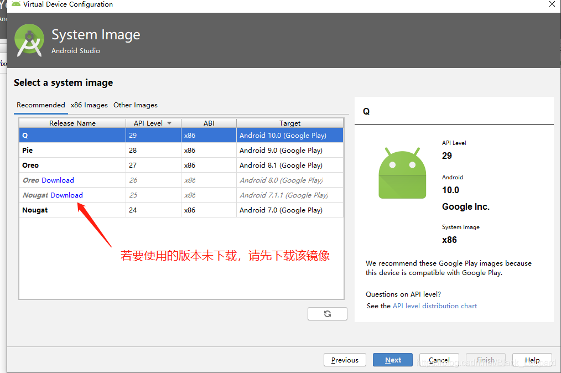
Task: Click the Android 7.0 (Google Play) target cell
Action: tap(290, 210)
